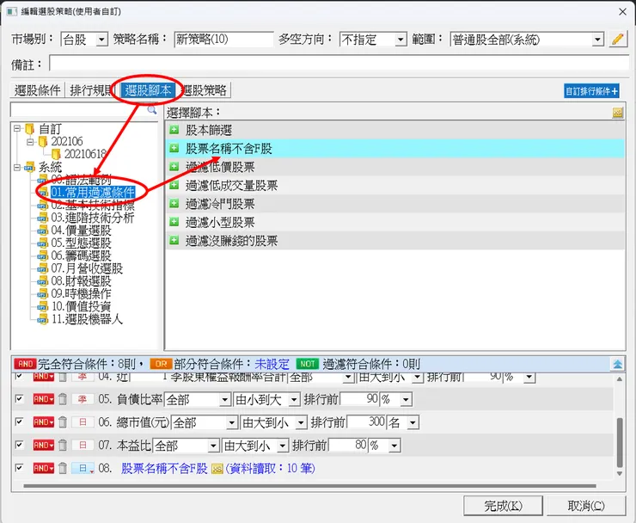
Task: Uncheck the 05 負債比率 condition checkbox
Action: [x=19, y=399]
